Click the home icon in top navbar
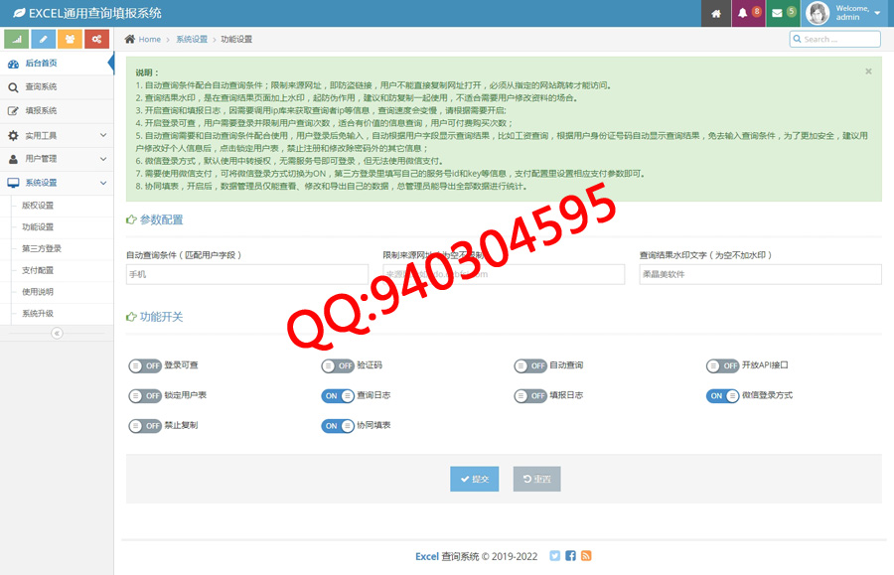This screenshot has width=894, height=575. (715, 14)
